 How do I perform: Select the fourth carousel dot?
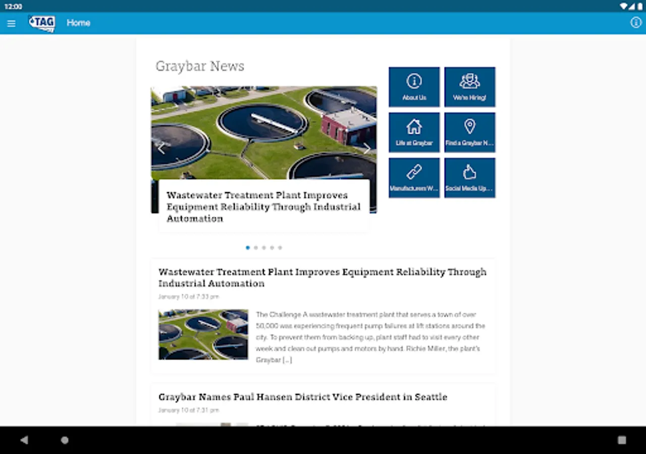[x=272, y=248]
